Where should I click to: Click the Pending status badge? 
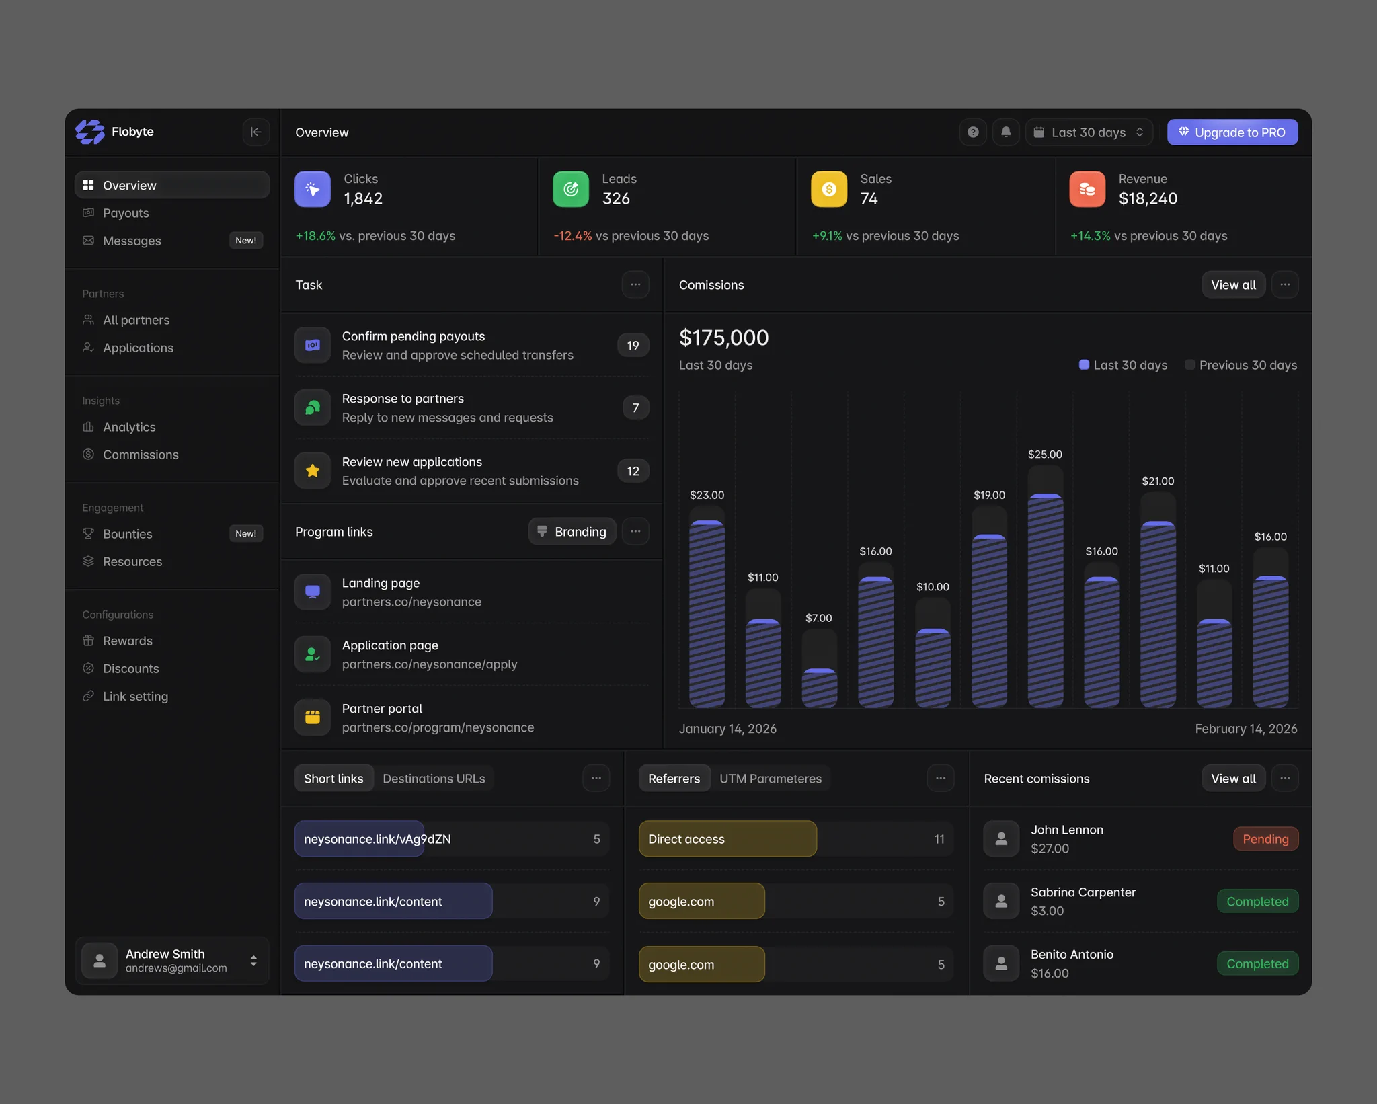(x=1265, y=838)
